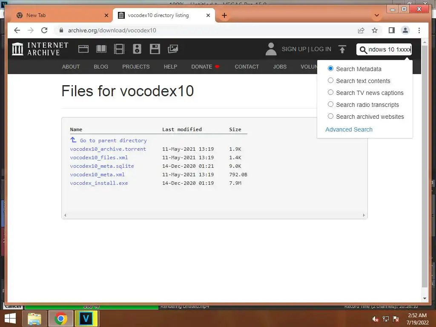436x327 pixels.
Task: Click the file listing left scroll arrow
Action: [65, 215]
